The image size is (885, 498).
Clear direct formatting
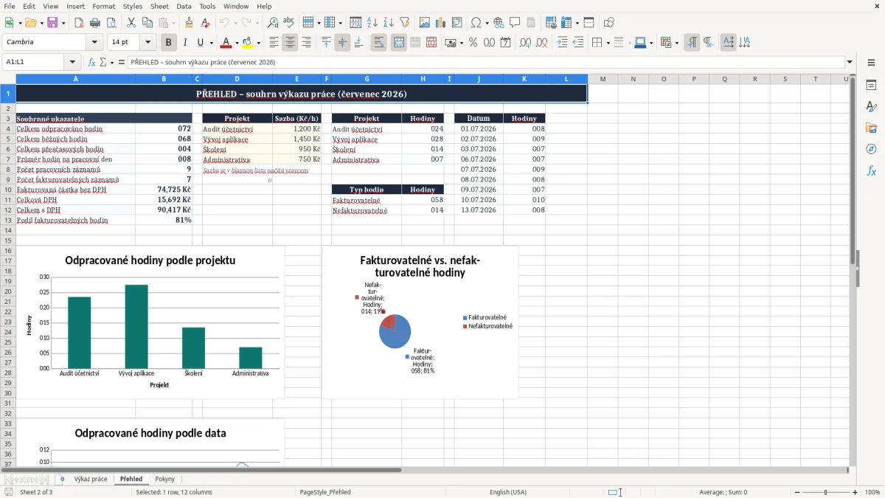(x=205, y=23)
